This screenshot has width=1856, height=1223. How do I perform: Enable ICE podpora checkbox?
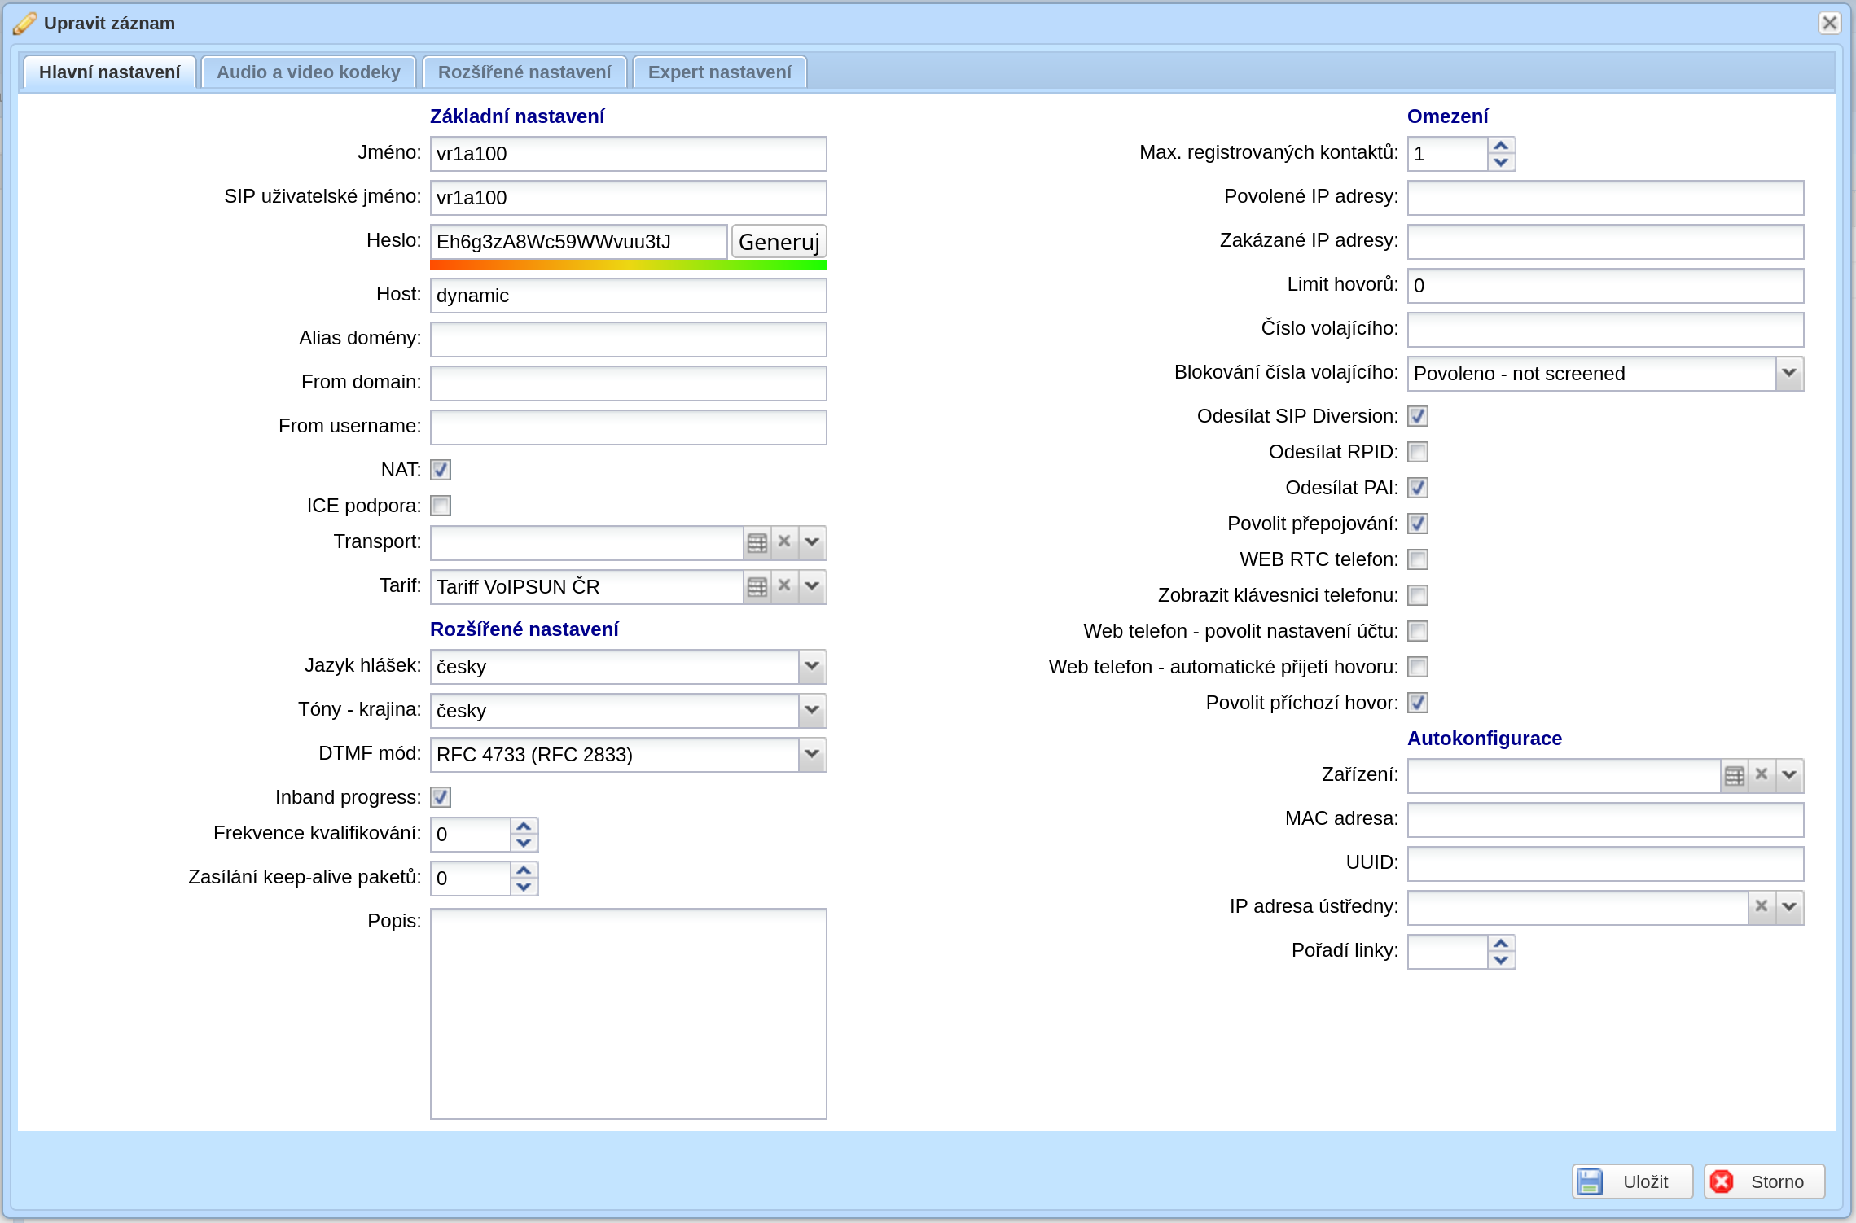point(441,506)
